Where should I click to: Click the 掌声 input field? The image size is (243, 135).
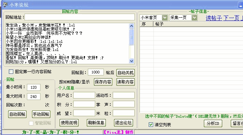point(124,104)
